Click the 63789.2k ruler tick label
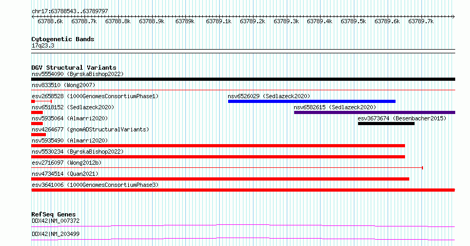Screen dimensions: 470x246 (252, 22)
